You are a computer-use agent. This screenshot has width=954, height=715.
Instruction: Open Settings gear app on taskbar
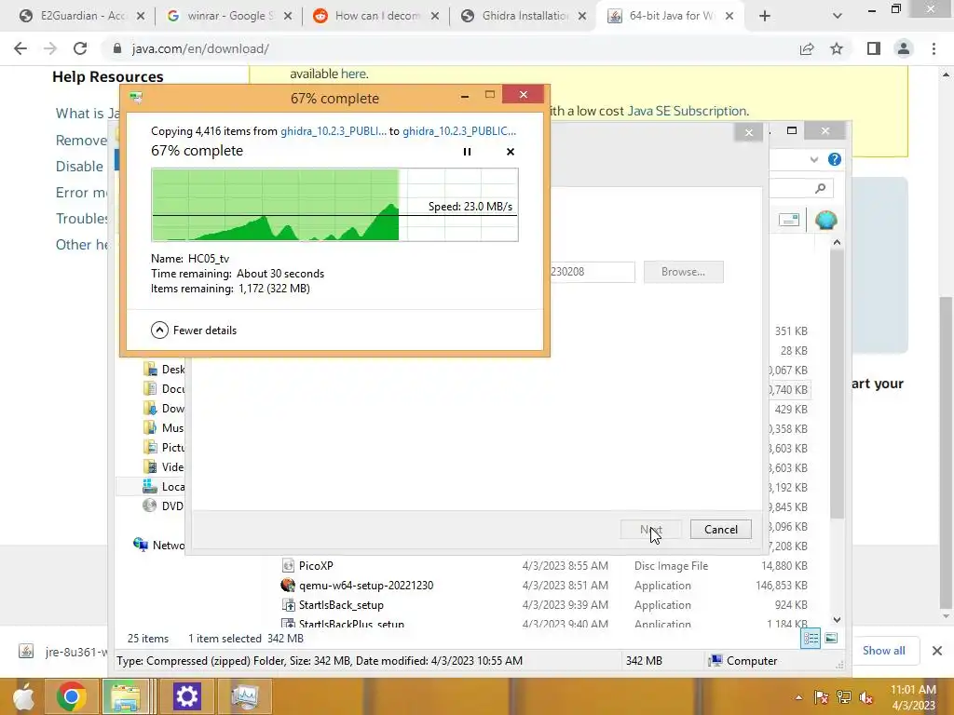point(186,696)
